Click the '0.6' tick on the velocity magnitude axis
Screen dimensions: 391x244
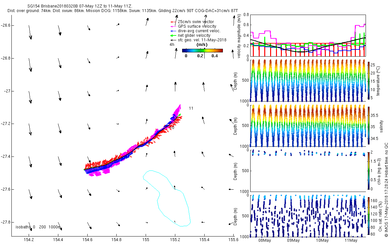click(x=246, y=25)
